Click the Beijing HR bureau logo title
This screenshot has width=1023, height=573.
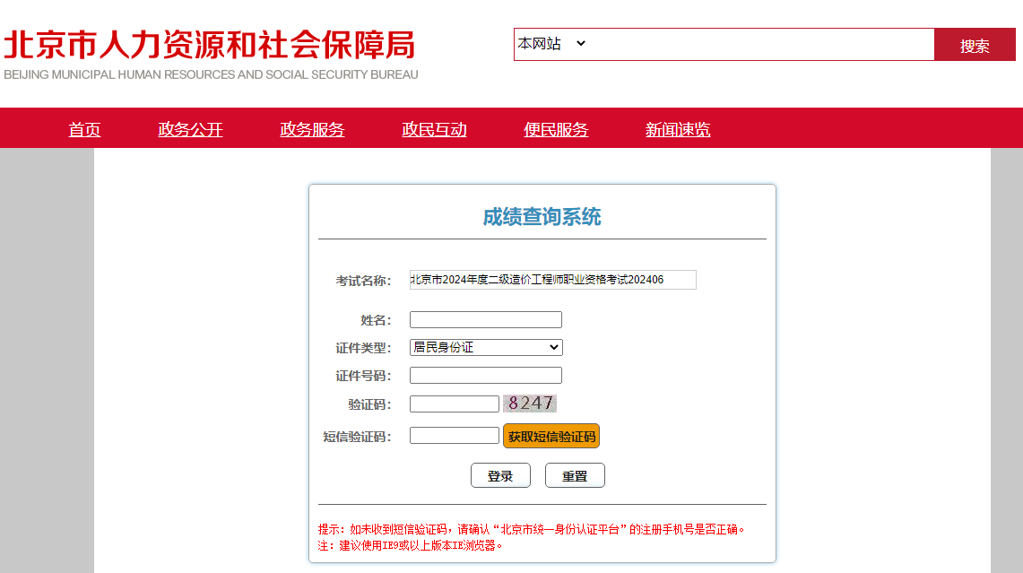tap(210, 47)
